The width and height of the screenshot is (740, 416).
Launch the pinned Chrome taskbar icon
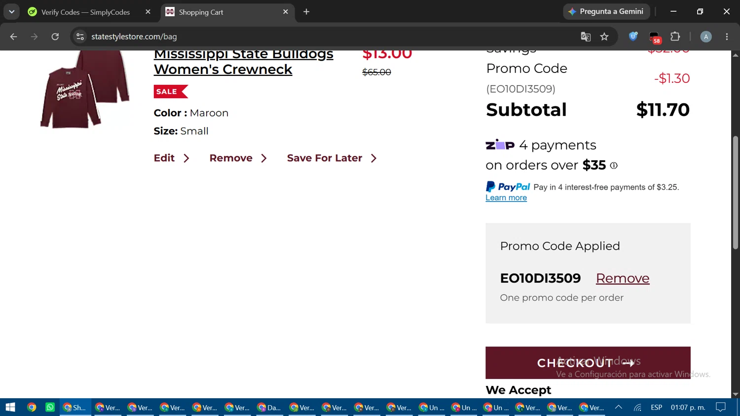32,407
